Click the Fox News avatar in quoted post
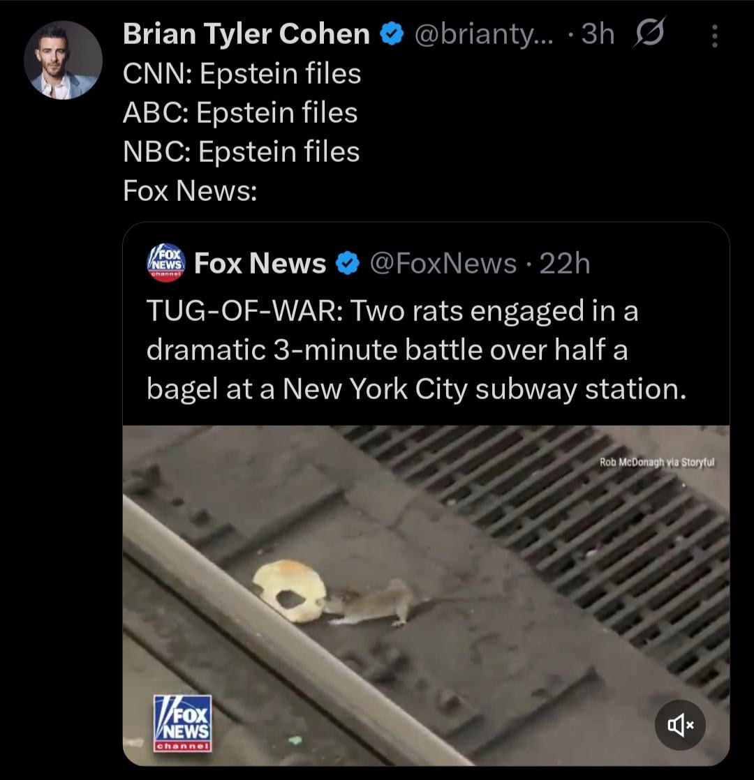 pos(165,263)
